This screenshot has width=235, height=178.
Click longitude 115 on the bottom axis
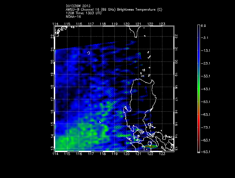pyautogui.click(x=67, y=154)
